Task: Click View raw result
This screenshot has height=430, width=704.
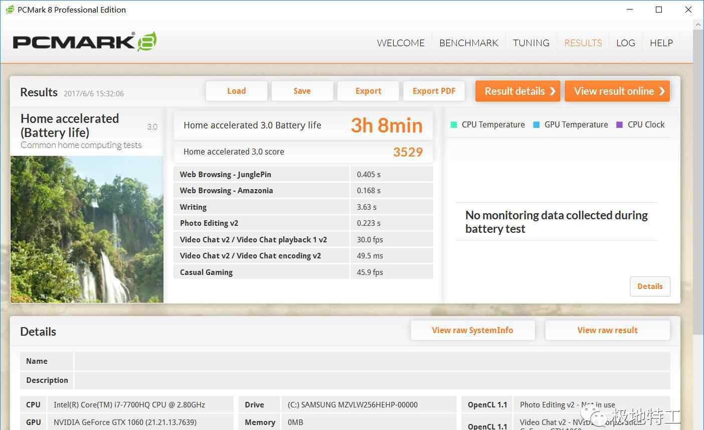Action: 607,330
